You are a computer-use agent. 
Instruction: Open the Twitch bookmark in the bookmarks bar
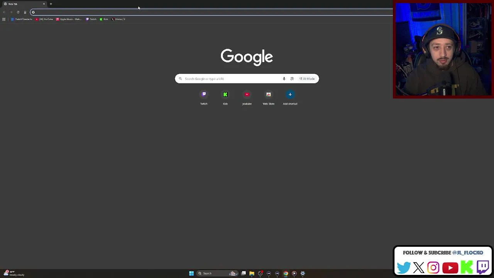91,19
